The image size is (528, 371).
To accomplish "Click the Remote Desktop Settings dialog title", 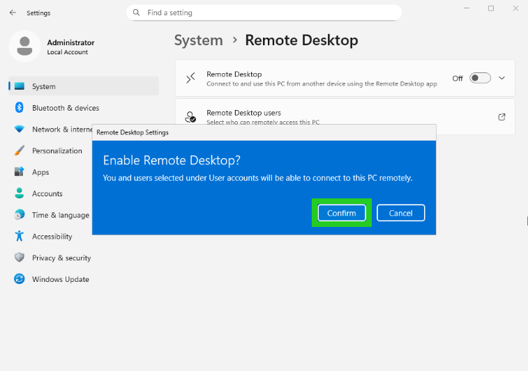I will coord(133,132).
